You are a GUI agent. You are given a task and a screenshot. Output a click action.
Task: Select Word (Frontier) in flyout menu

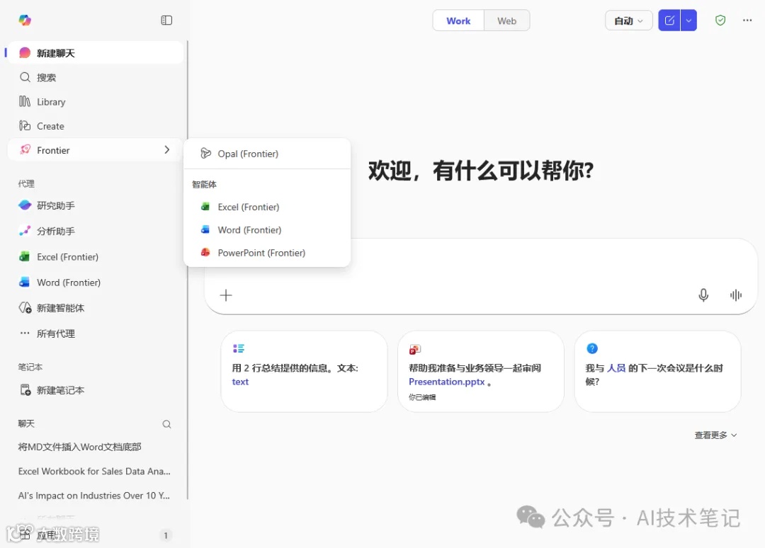tap(267, 229)
